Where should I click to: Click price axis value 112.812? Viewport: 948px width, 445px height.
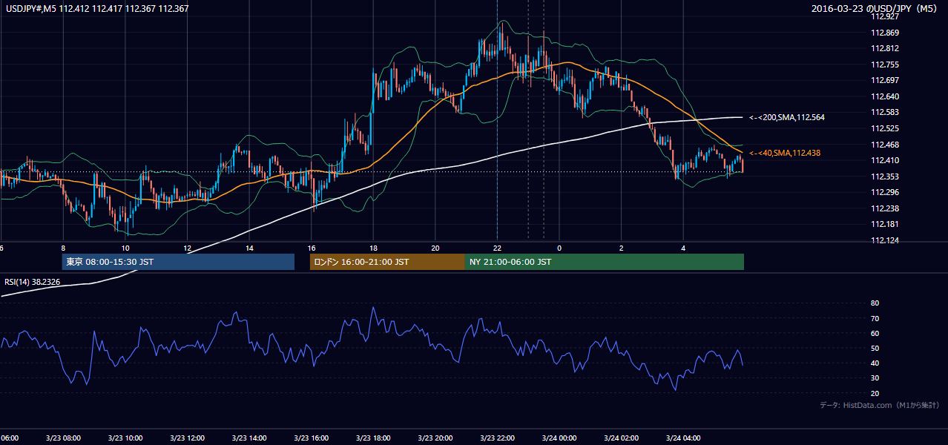click(x=884, y=49)
